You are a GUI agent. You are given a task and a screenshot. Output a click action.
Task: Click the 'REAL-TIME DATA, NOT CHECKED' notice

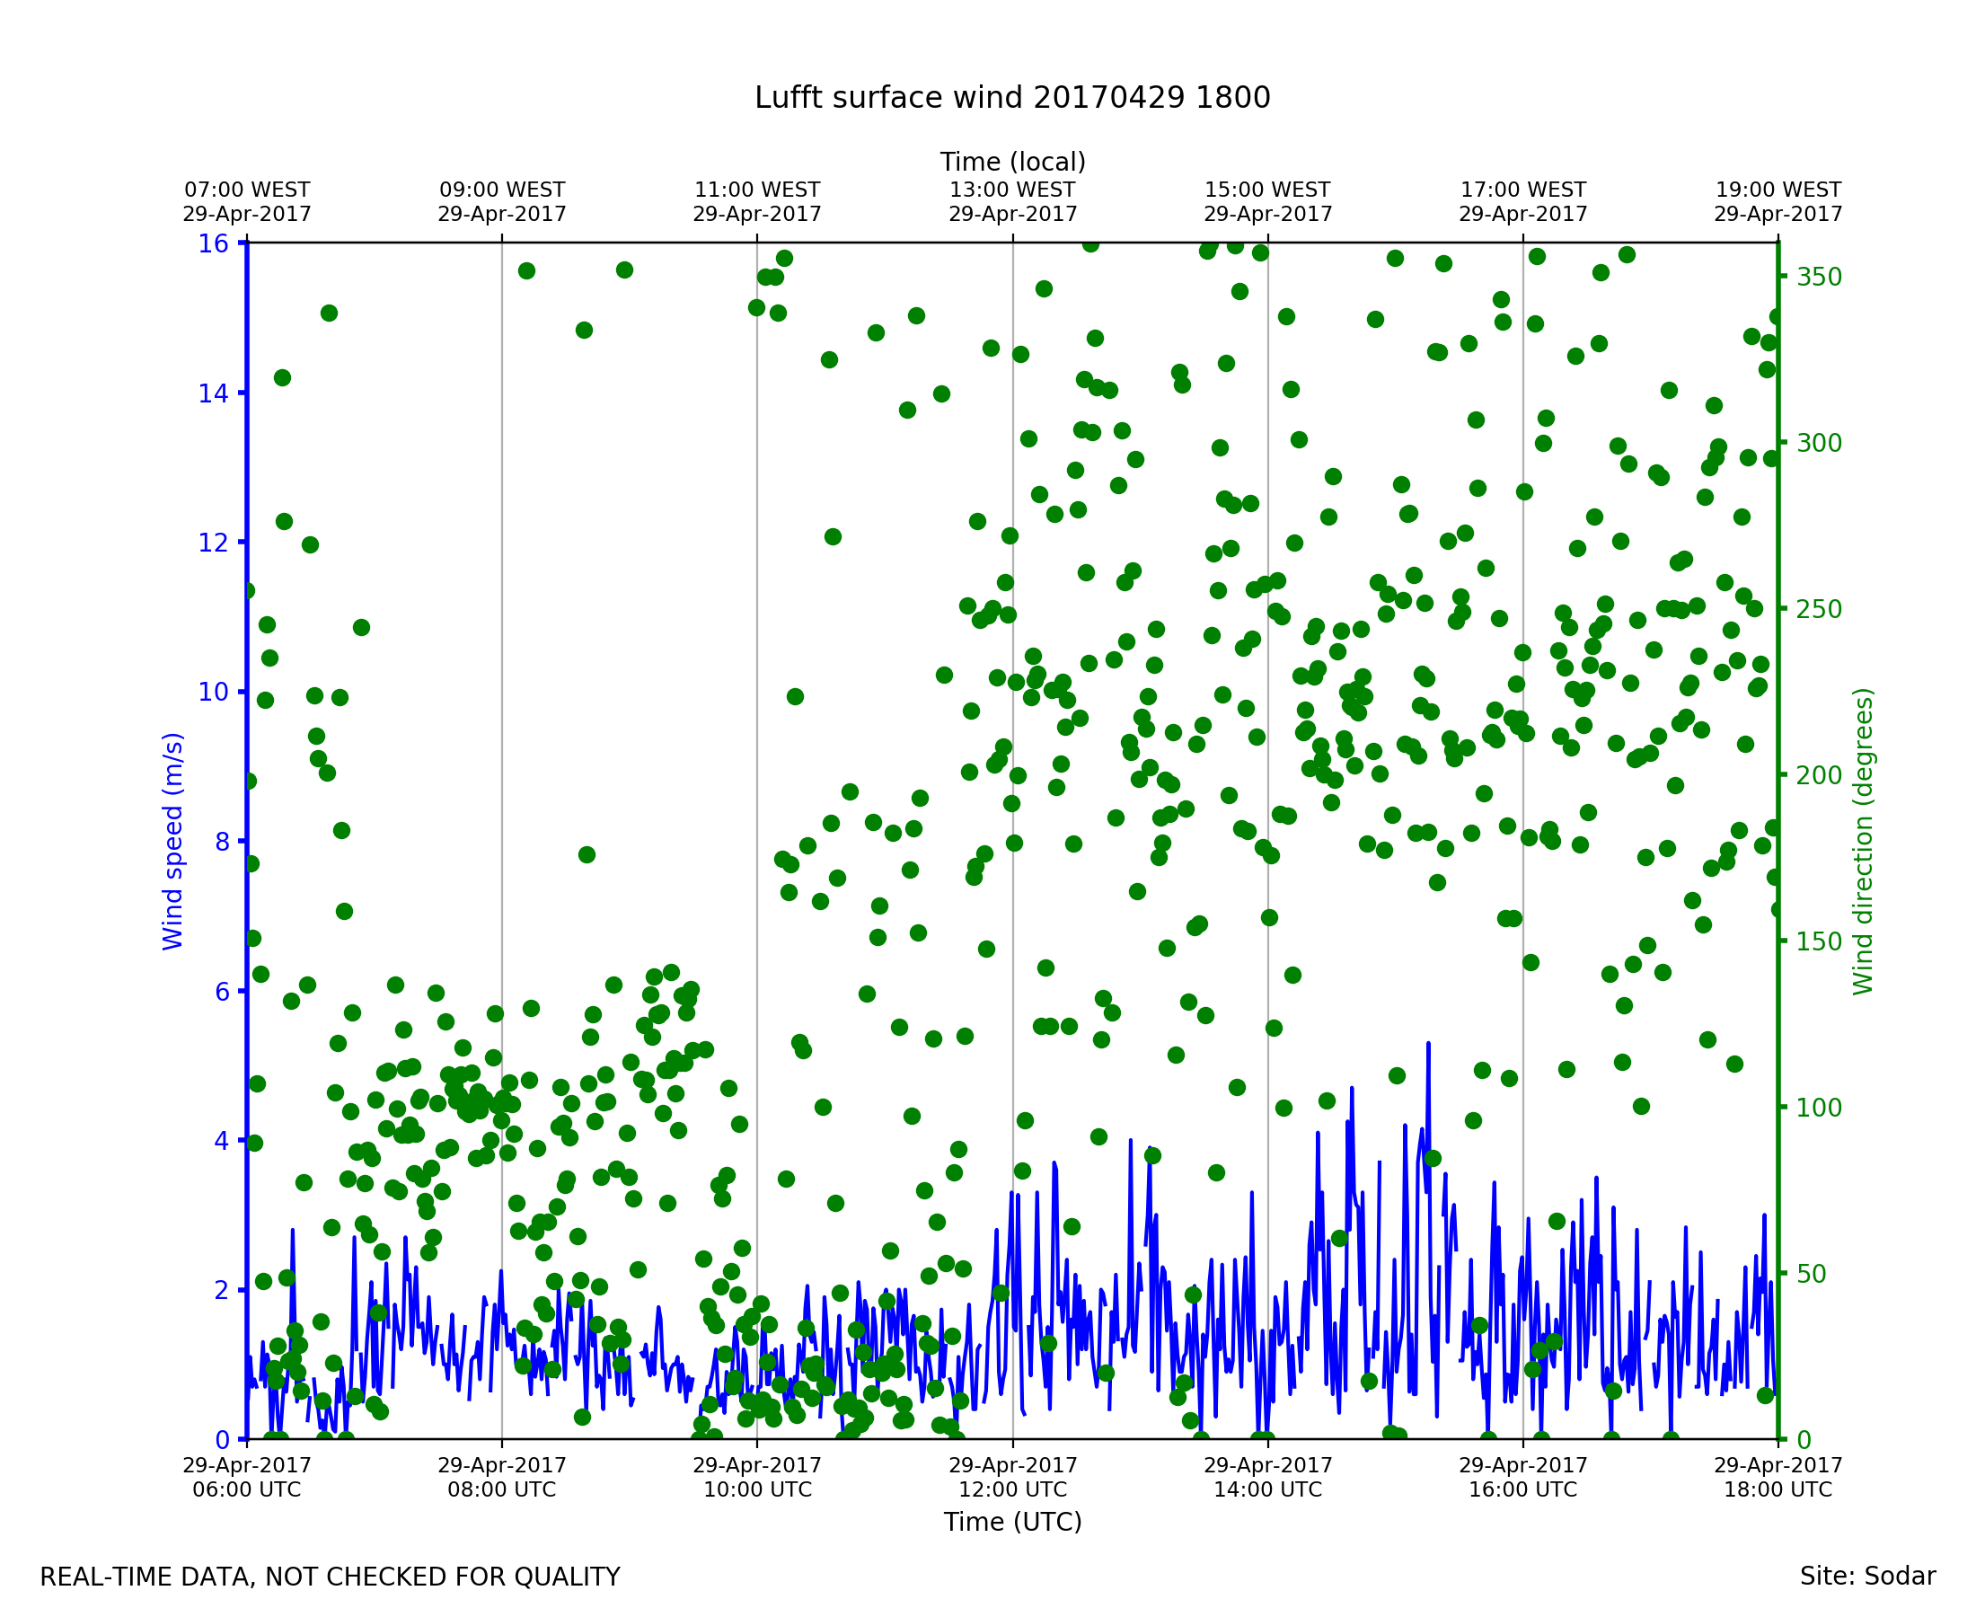330,1577
